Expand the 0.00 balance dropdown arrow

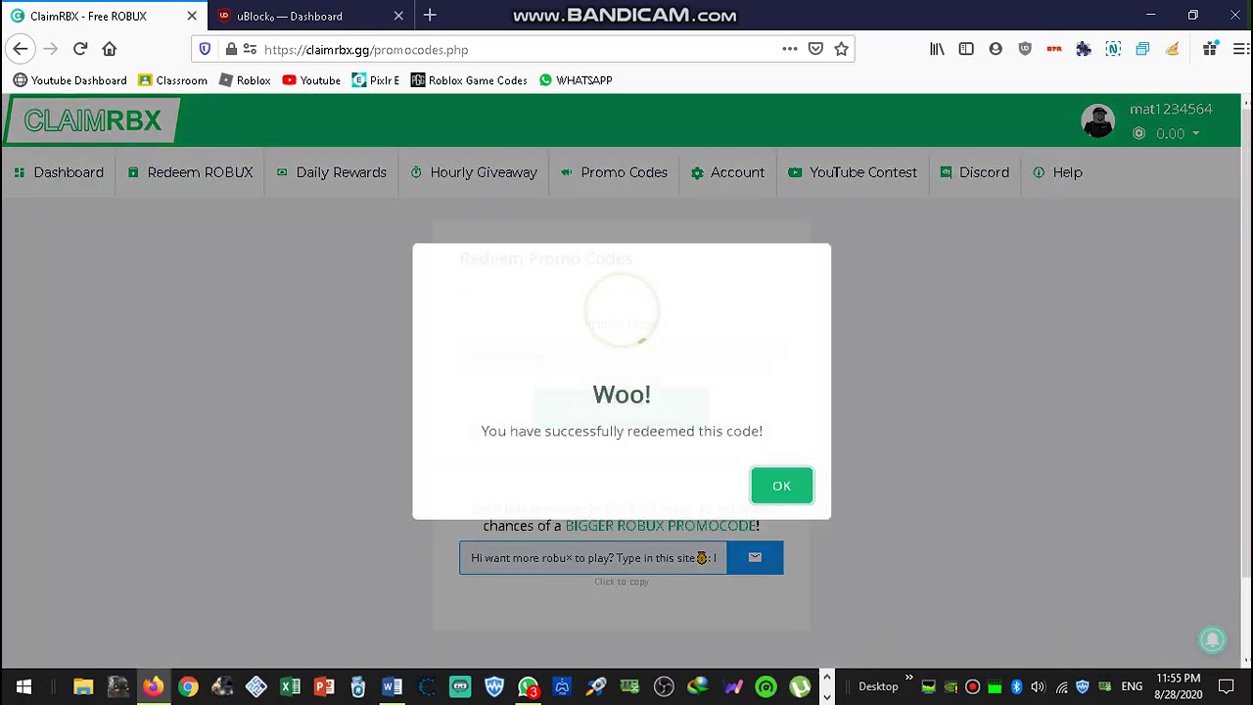[x=1195, y=134]
